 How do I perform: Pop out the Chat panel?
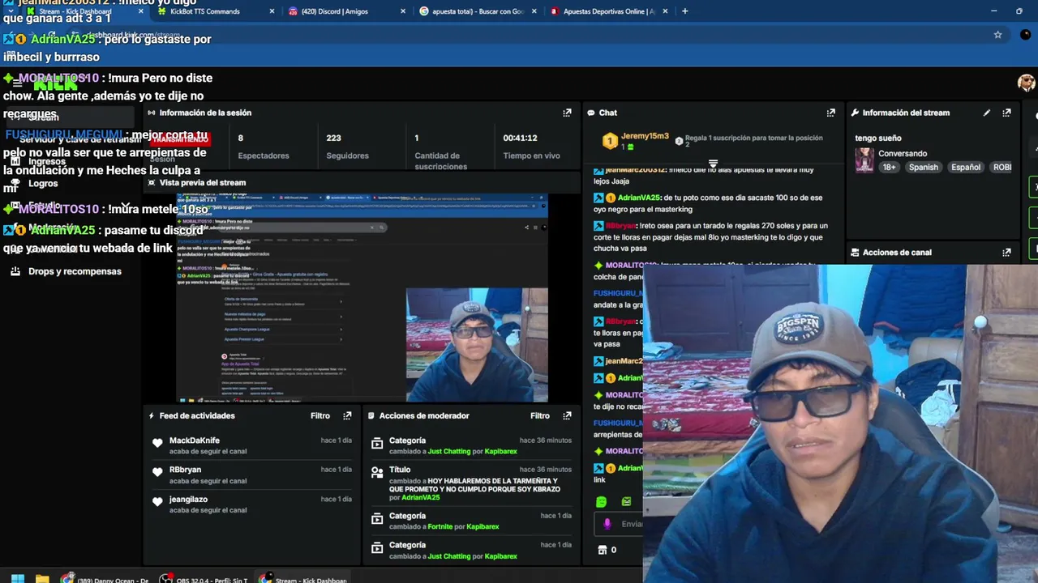click(830, 113)
